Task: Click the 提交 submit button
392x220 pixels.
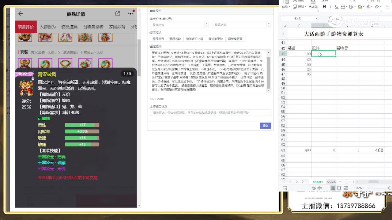Action: point(265,125)
